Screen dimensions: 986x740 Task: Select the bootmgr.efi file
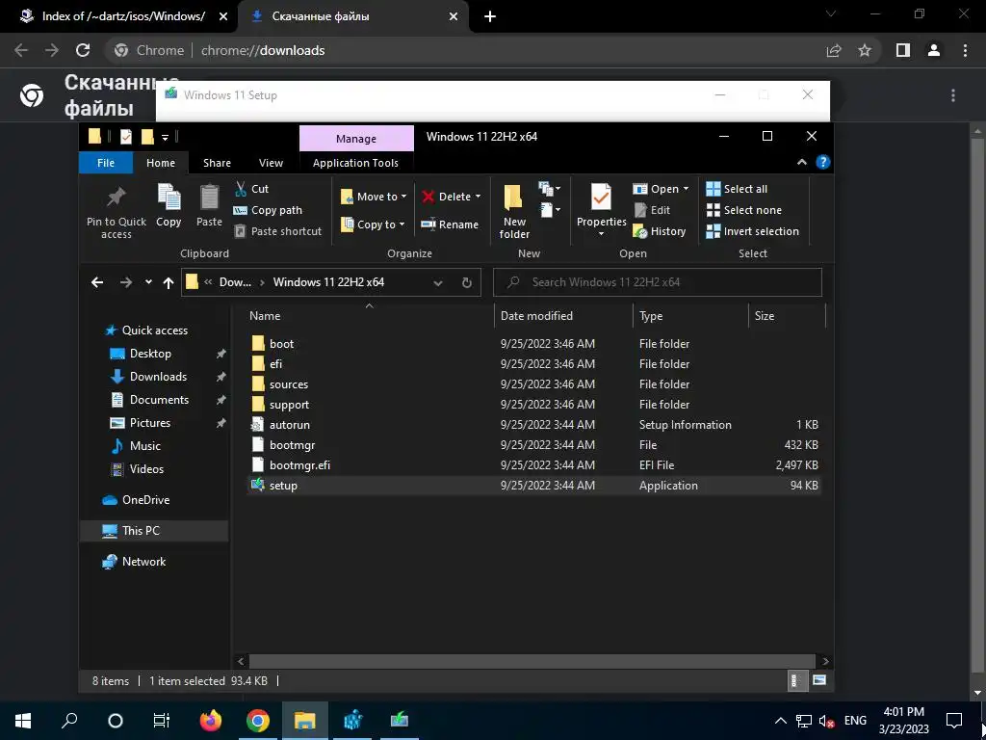[x=299, y=465]
